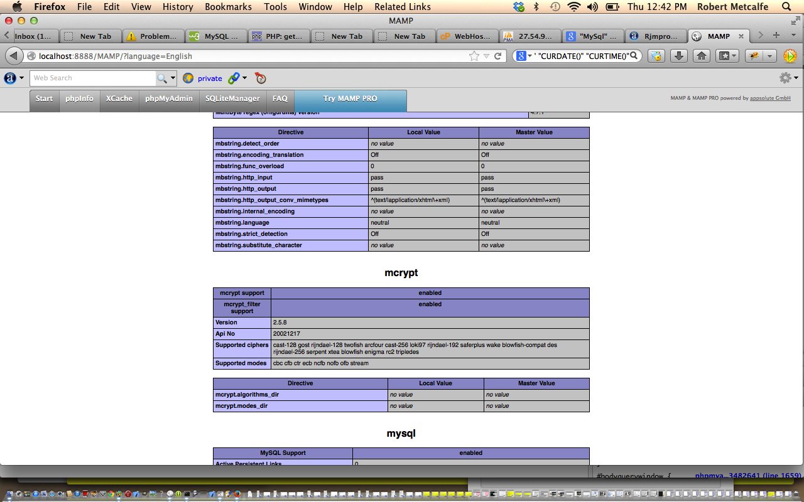Open a new tab with plus button
The image size is (804, 502).
click(x=776, y=36)
